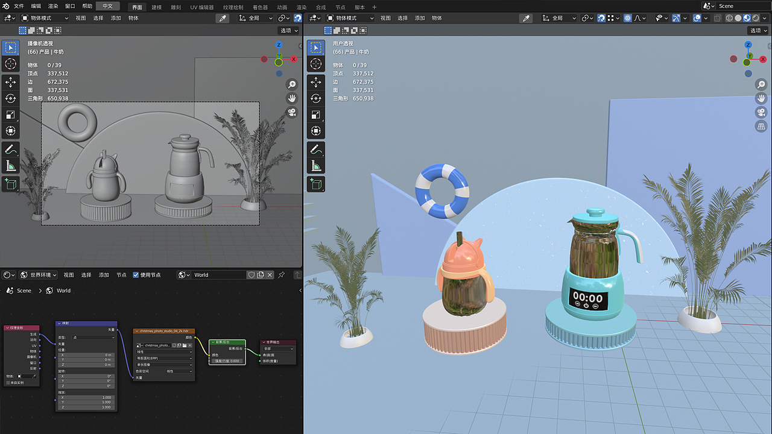The image size is (772, 434).
Task: Click the World breadcrumb in the node editor path
Action: (x=63, y=291)
